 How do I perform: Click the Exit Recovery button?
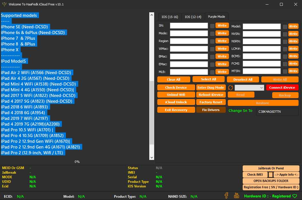176,110
